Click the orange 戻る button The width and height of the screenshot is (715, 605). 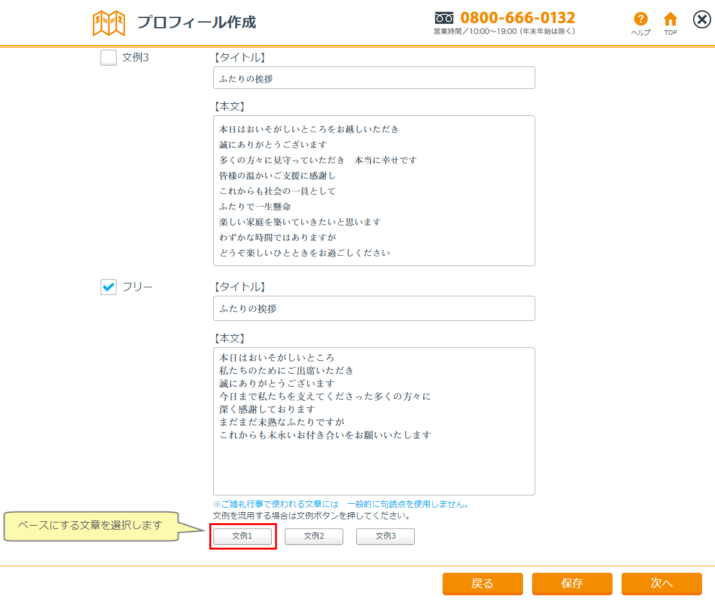coord(482,584)
